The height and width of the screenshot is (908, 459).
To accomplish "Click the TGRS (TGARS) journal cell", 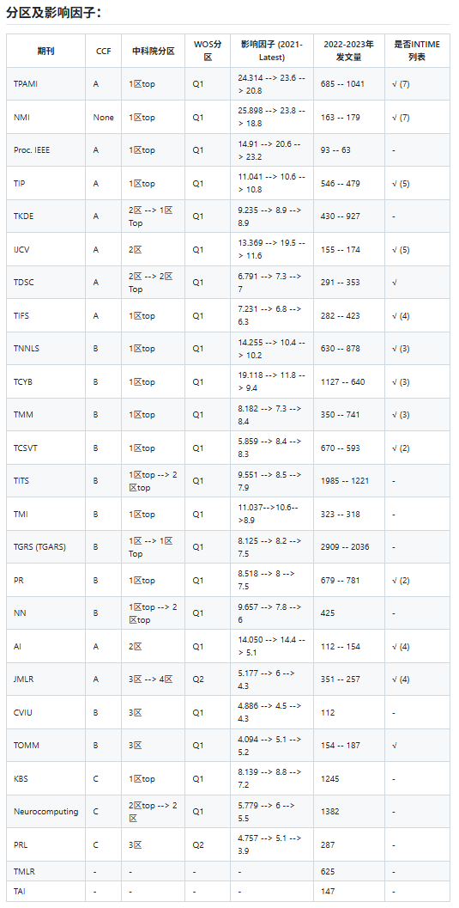I will [x=46, y=546].
